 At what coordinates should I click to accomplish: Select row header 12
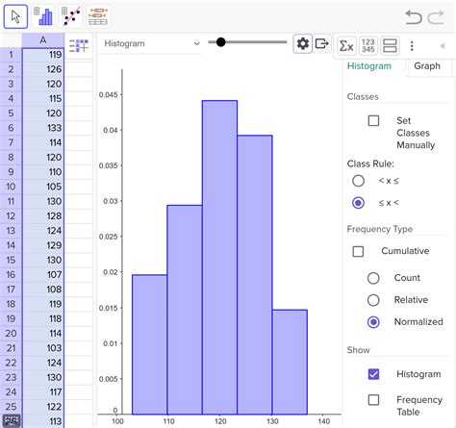[11, 216]
